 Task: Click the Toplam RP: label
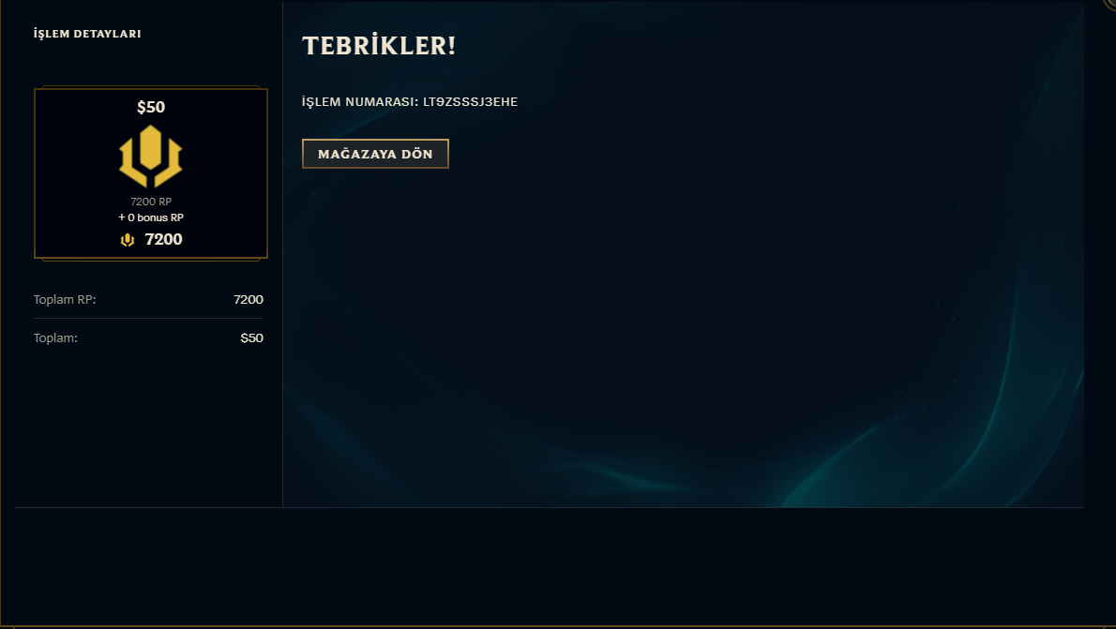65,300
